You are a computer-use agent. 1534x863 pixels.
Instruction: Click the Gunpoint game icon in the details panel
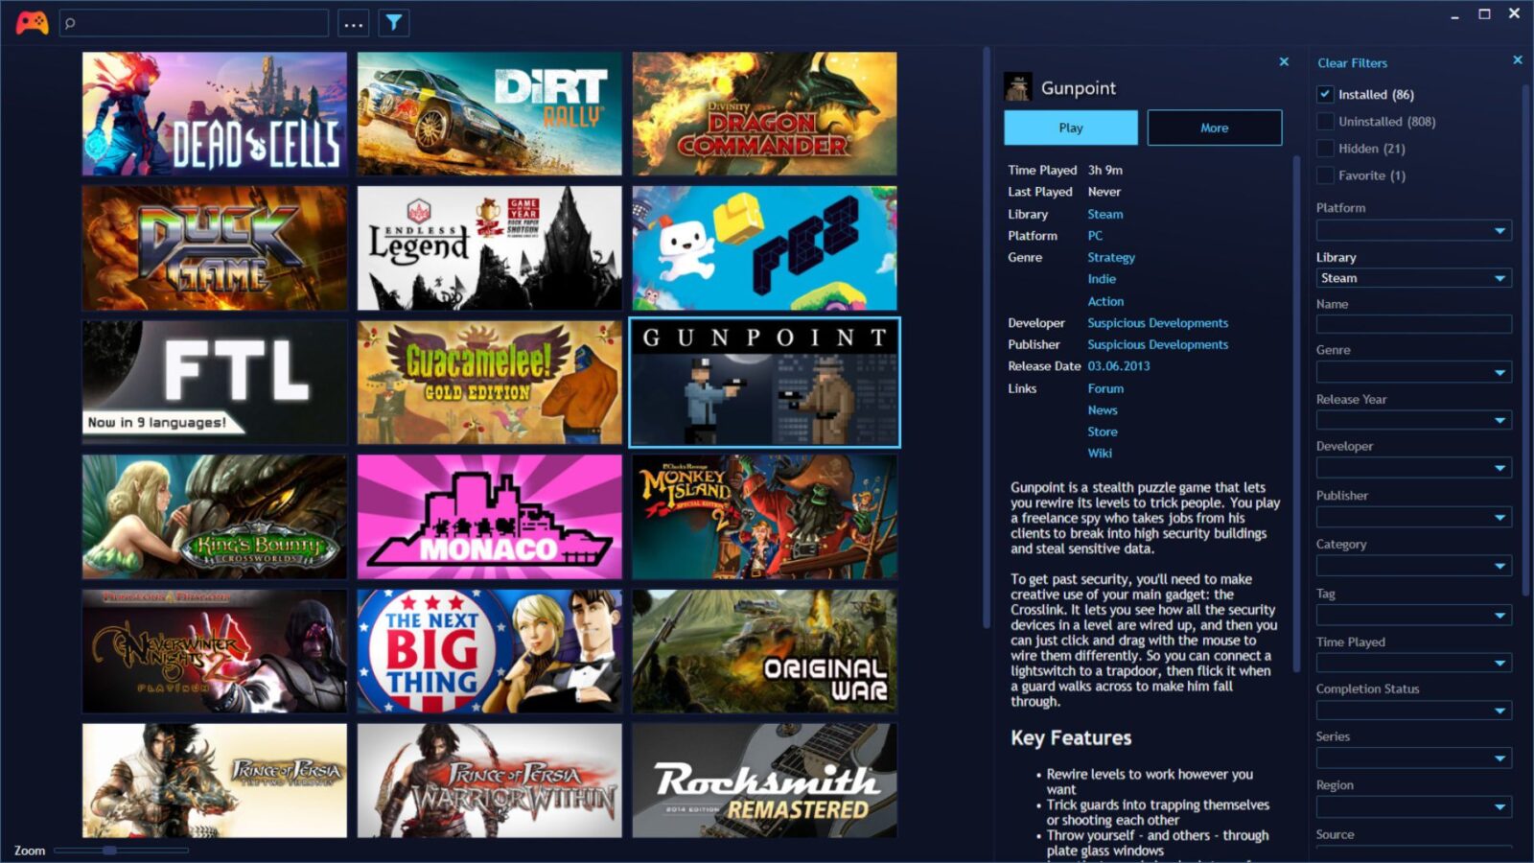click(x=1018, y=85)
